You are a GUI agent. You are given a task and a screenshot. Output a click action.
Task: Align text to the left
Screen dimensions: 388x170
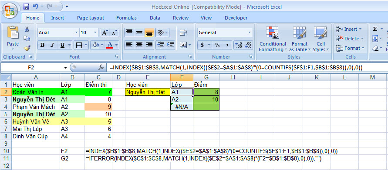[x=129, y=45]
